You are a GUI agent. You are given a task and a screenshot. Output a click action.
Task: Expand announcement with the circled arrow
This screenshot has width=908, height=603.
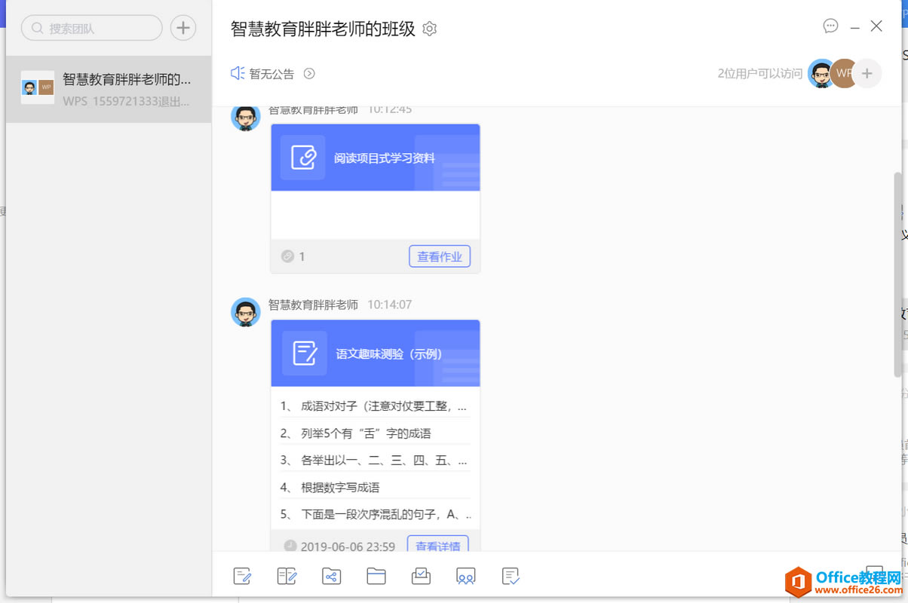pos(309,73)
